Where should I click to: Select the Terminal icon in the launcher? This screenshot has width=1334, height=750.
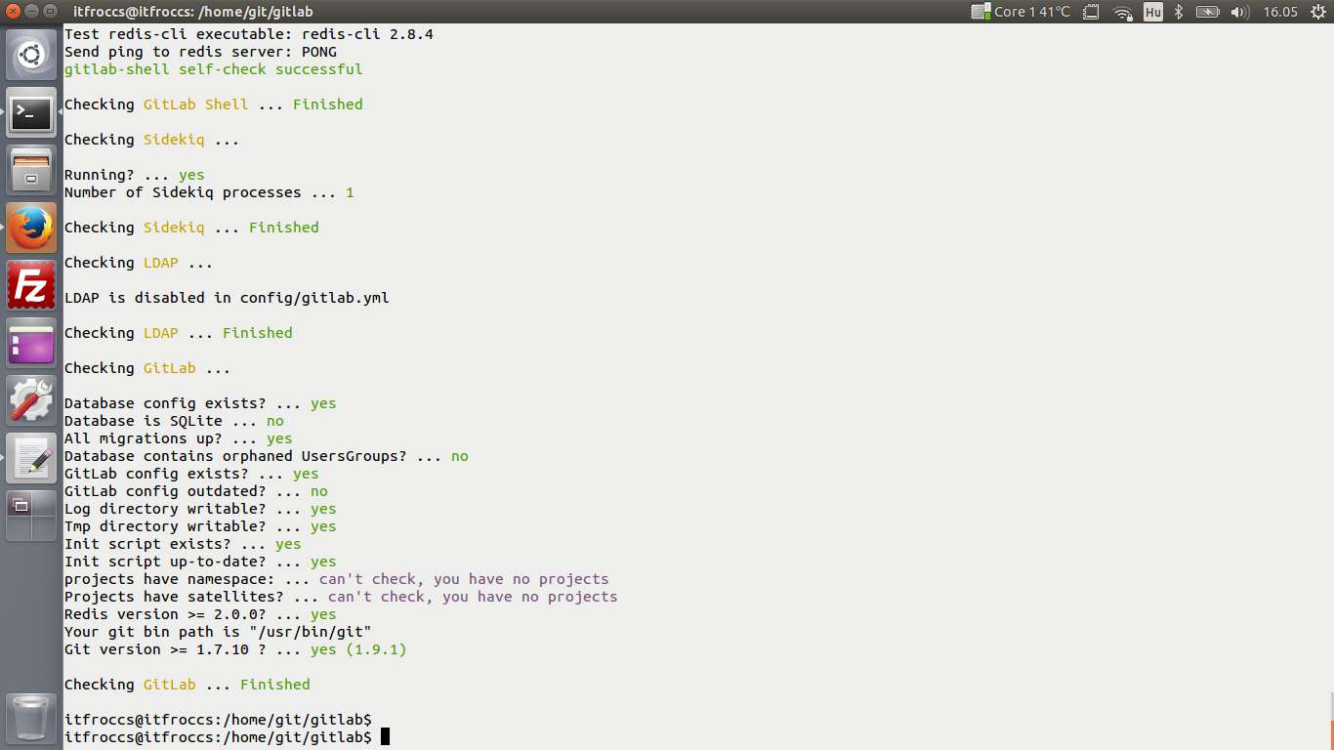(30, 113)
